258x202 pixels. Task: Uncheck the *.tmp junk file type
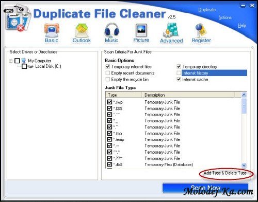[109, 133]
